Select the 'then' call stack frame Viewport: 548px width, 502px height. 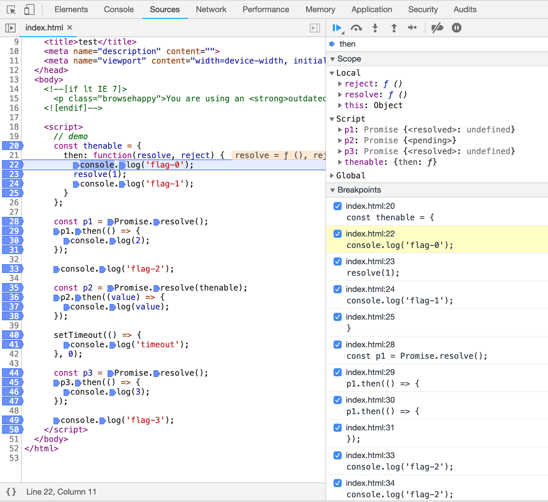437,44
